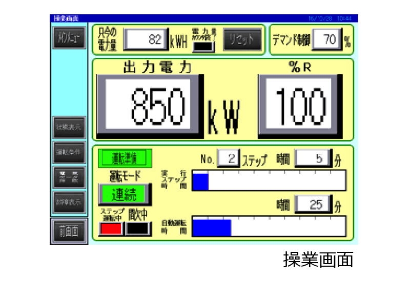Select the step No. 2 field
The width and height of the screenshot is (410, 281).
228,158
